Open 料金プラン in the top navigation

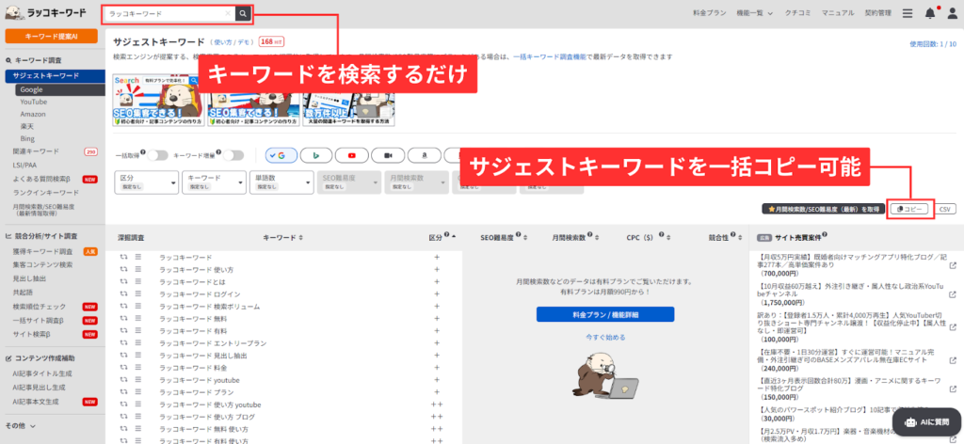(709, 13)
